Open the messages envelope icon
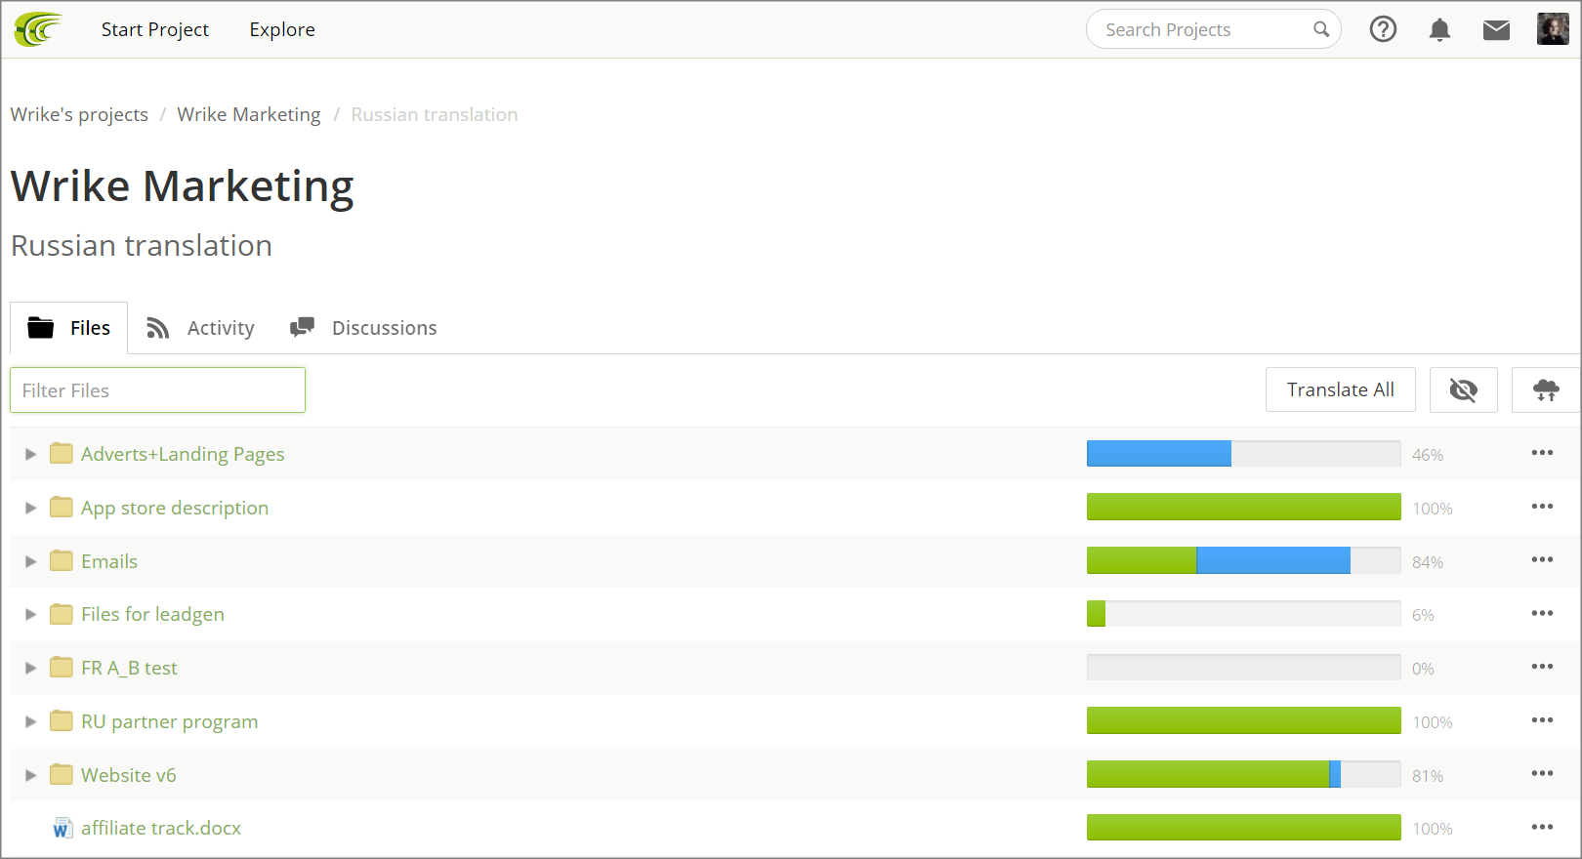Screen dimensions: 1582x859 pos(1496,29)
